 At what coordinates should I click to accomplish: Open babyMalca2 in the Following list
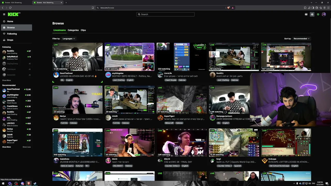tap(17, 58)
